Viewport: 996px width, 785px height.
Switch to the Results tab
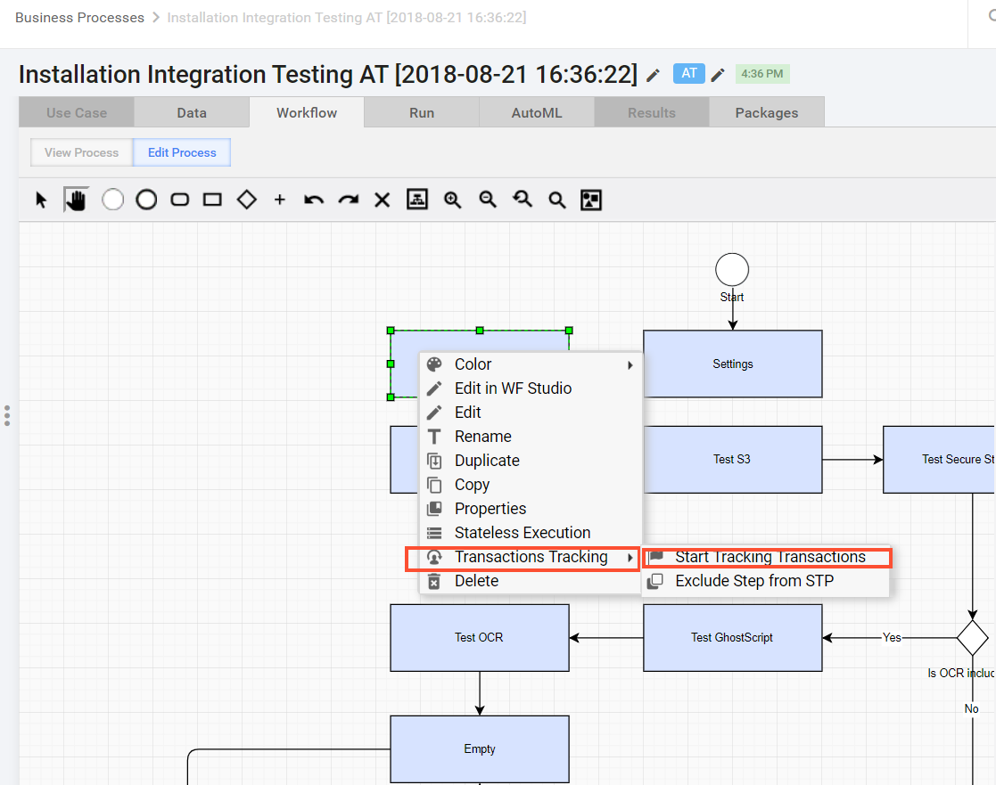tap(652, 112)
